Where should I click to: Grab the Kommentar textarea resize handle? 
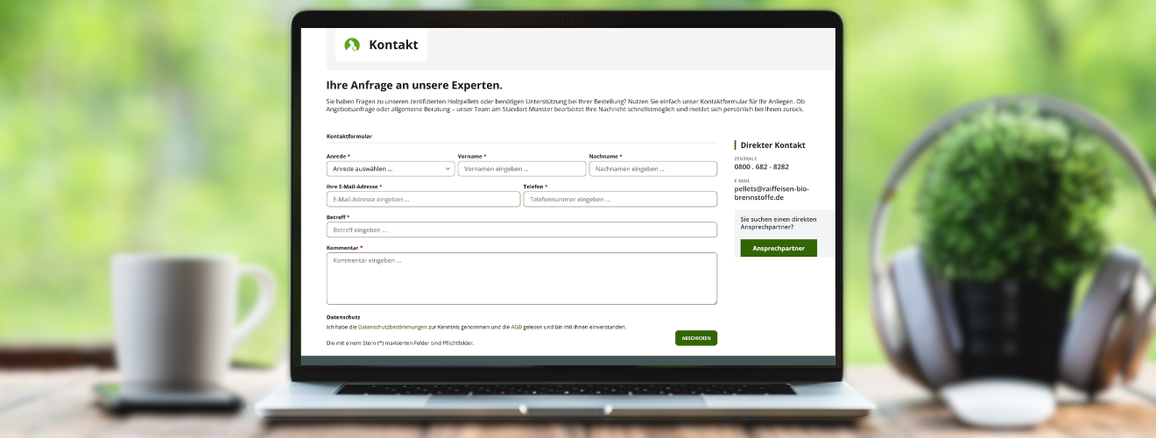click(x=714, y=301)
